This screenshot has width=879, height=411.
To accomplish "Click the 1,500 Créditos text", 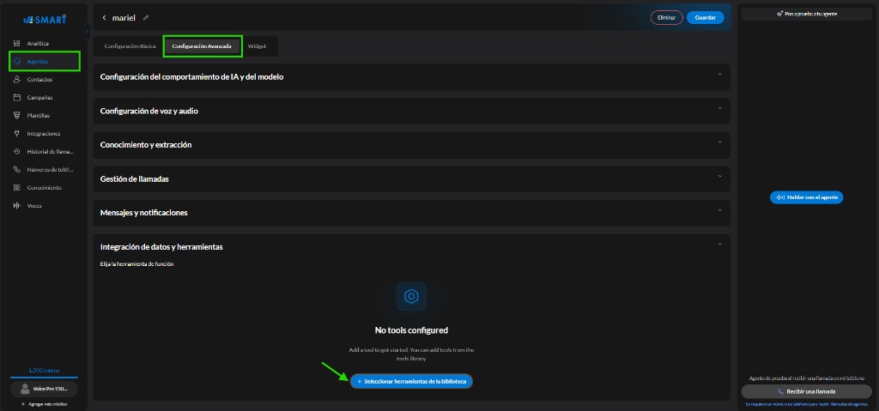I will [x=45, y=371].
